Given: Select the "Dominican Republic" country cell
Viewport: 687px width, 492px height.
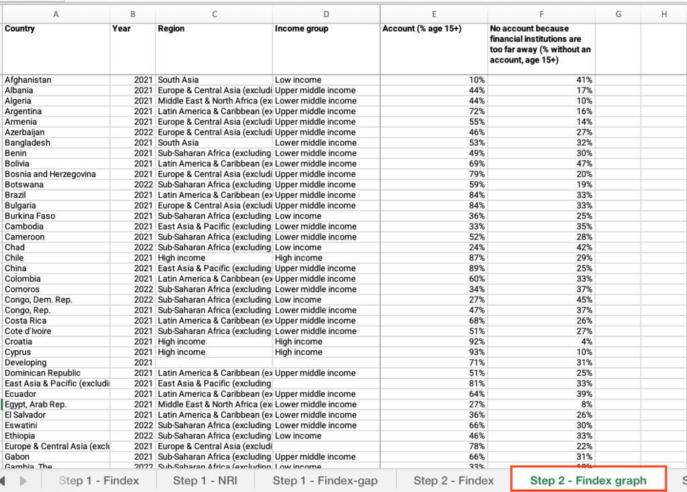Looking at the screenshot, I should coord(56,373).
